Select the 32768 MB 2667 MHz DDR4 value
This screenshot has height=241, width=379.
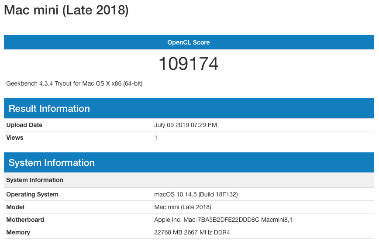192,232
